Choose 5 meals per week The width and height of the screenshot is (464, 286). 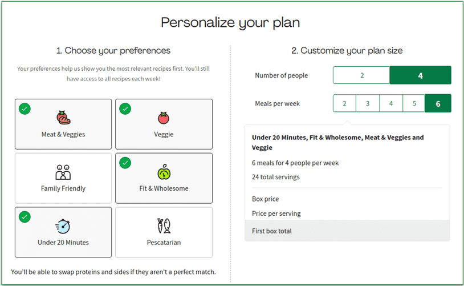coord(414,103)
